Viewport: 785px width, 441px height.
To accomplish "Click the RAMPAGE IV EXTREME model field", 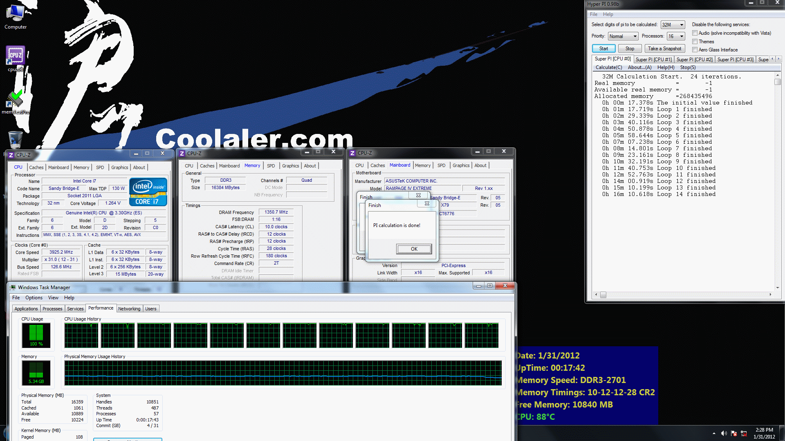I will coord(422,188).
